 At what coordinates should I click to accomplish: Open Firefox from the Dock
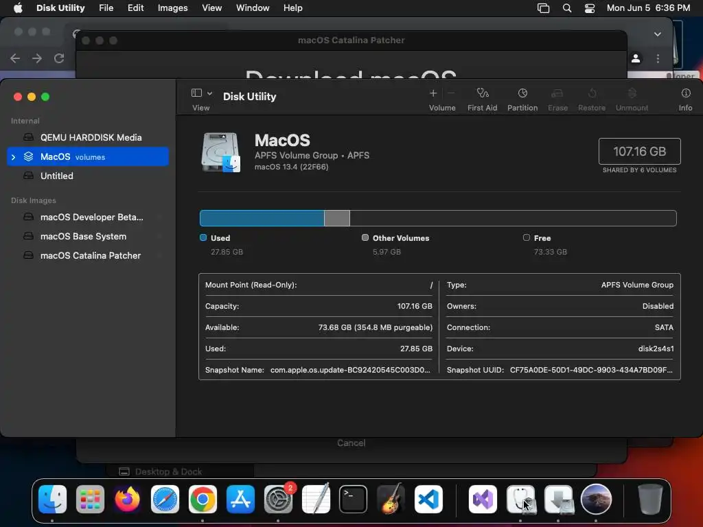point(127,499)
